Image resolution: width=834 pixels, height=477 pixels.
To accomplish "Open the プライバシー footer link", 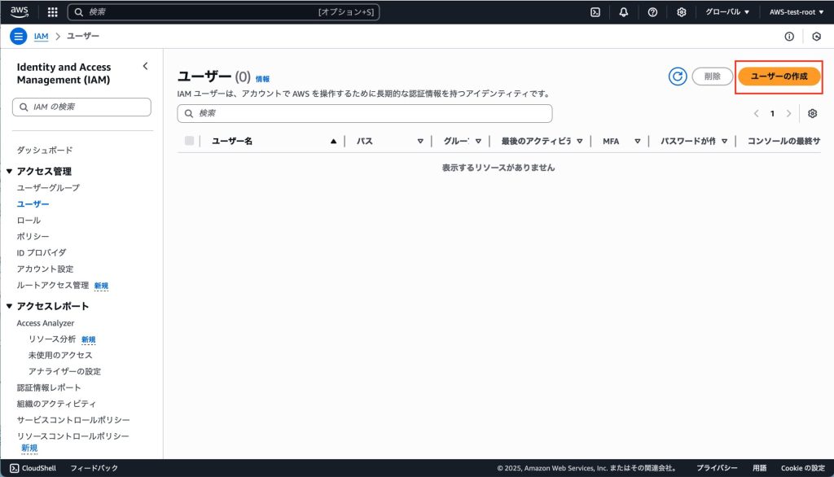I will [717, 468].
